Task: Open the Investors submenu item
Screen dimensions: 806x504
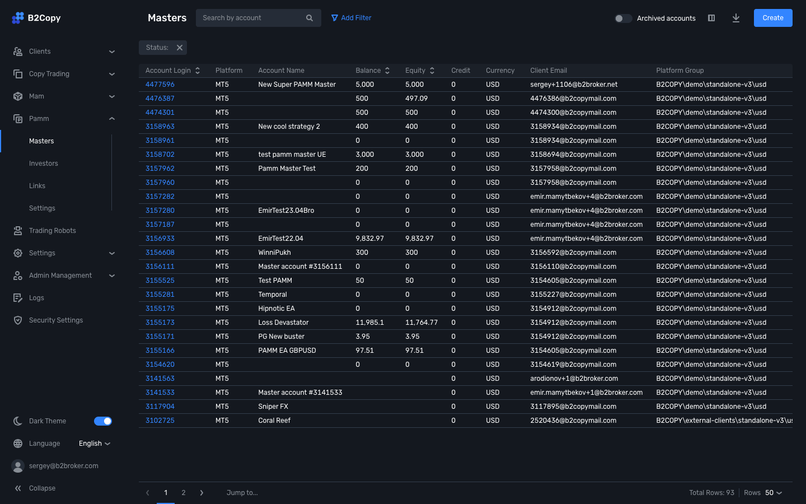Action: click(x=44, y=164)
